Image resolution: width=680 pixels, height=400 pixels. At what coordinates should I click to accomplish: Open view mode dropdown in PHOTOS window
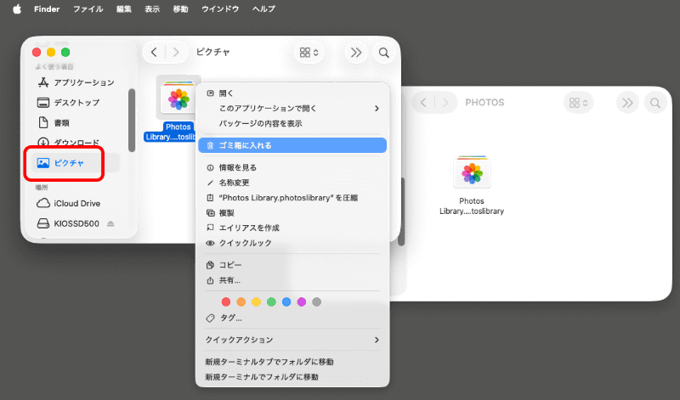point(579,103)
